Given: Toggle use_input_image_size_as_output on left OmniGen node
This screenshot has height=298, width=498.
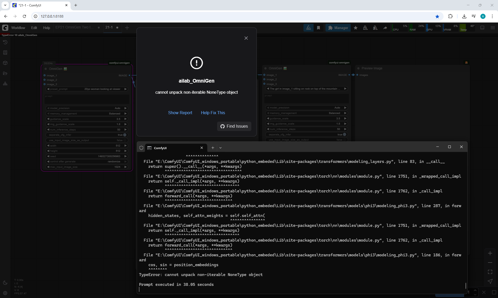Looking at the screenshot, I should tap(125, 140).
